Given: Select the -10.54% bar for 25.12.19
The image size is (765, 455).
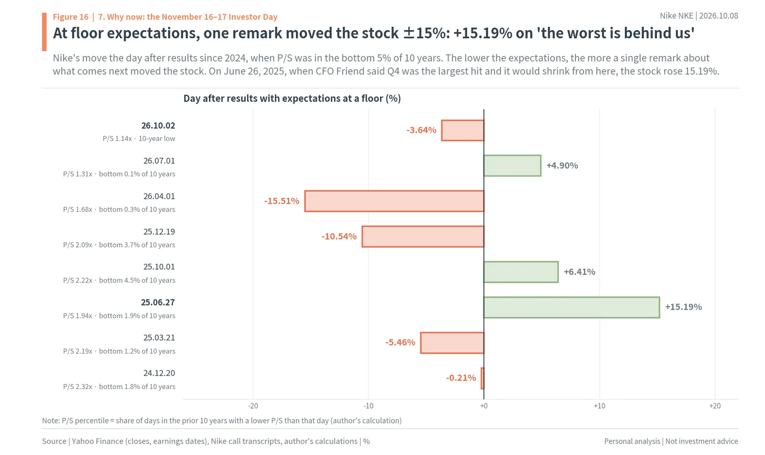Looking at the screenshot, I should (423, 237).
